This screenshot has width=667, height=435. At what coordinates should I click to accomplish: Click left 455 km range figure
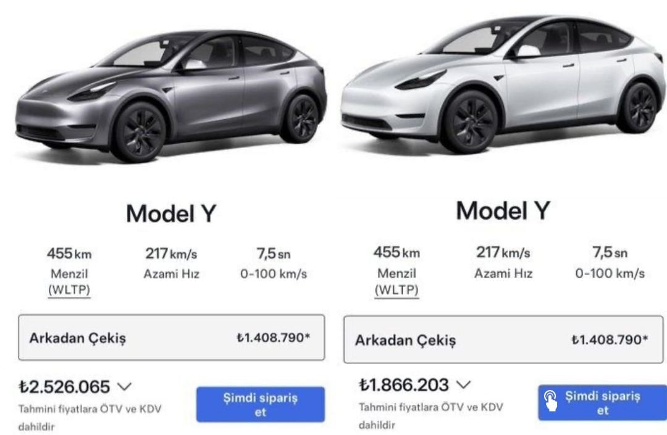pyautogui.click(x=69, y=254)
